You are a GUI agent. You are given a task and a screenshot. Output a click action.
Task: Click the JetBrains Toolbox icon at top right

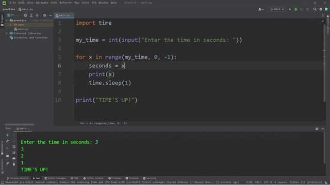coord(326,9)
